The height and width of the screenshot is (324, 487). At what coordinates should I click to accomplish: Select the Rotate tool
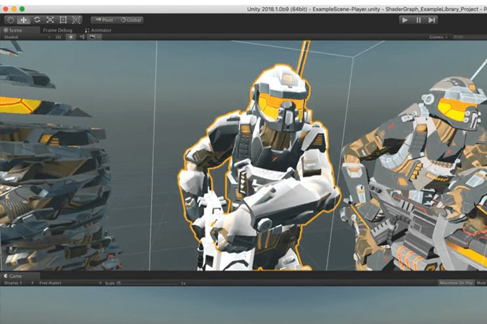pos(37,20)
